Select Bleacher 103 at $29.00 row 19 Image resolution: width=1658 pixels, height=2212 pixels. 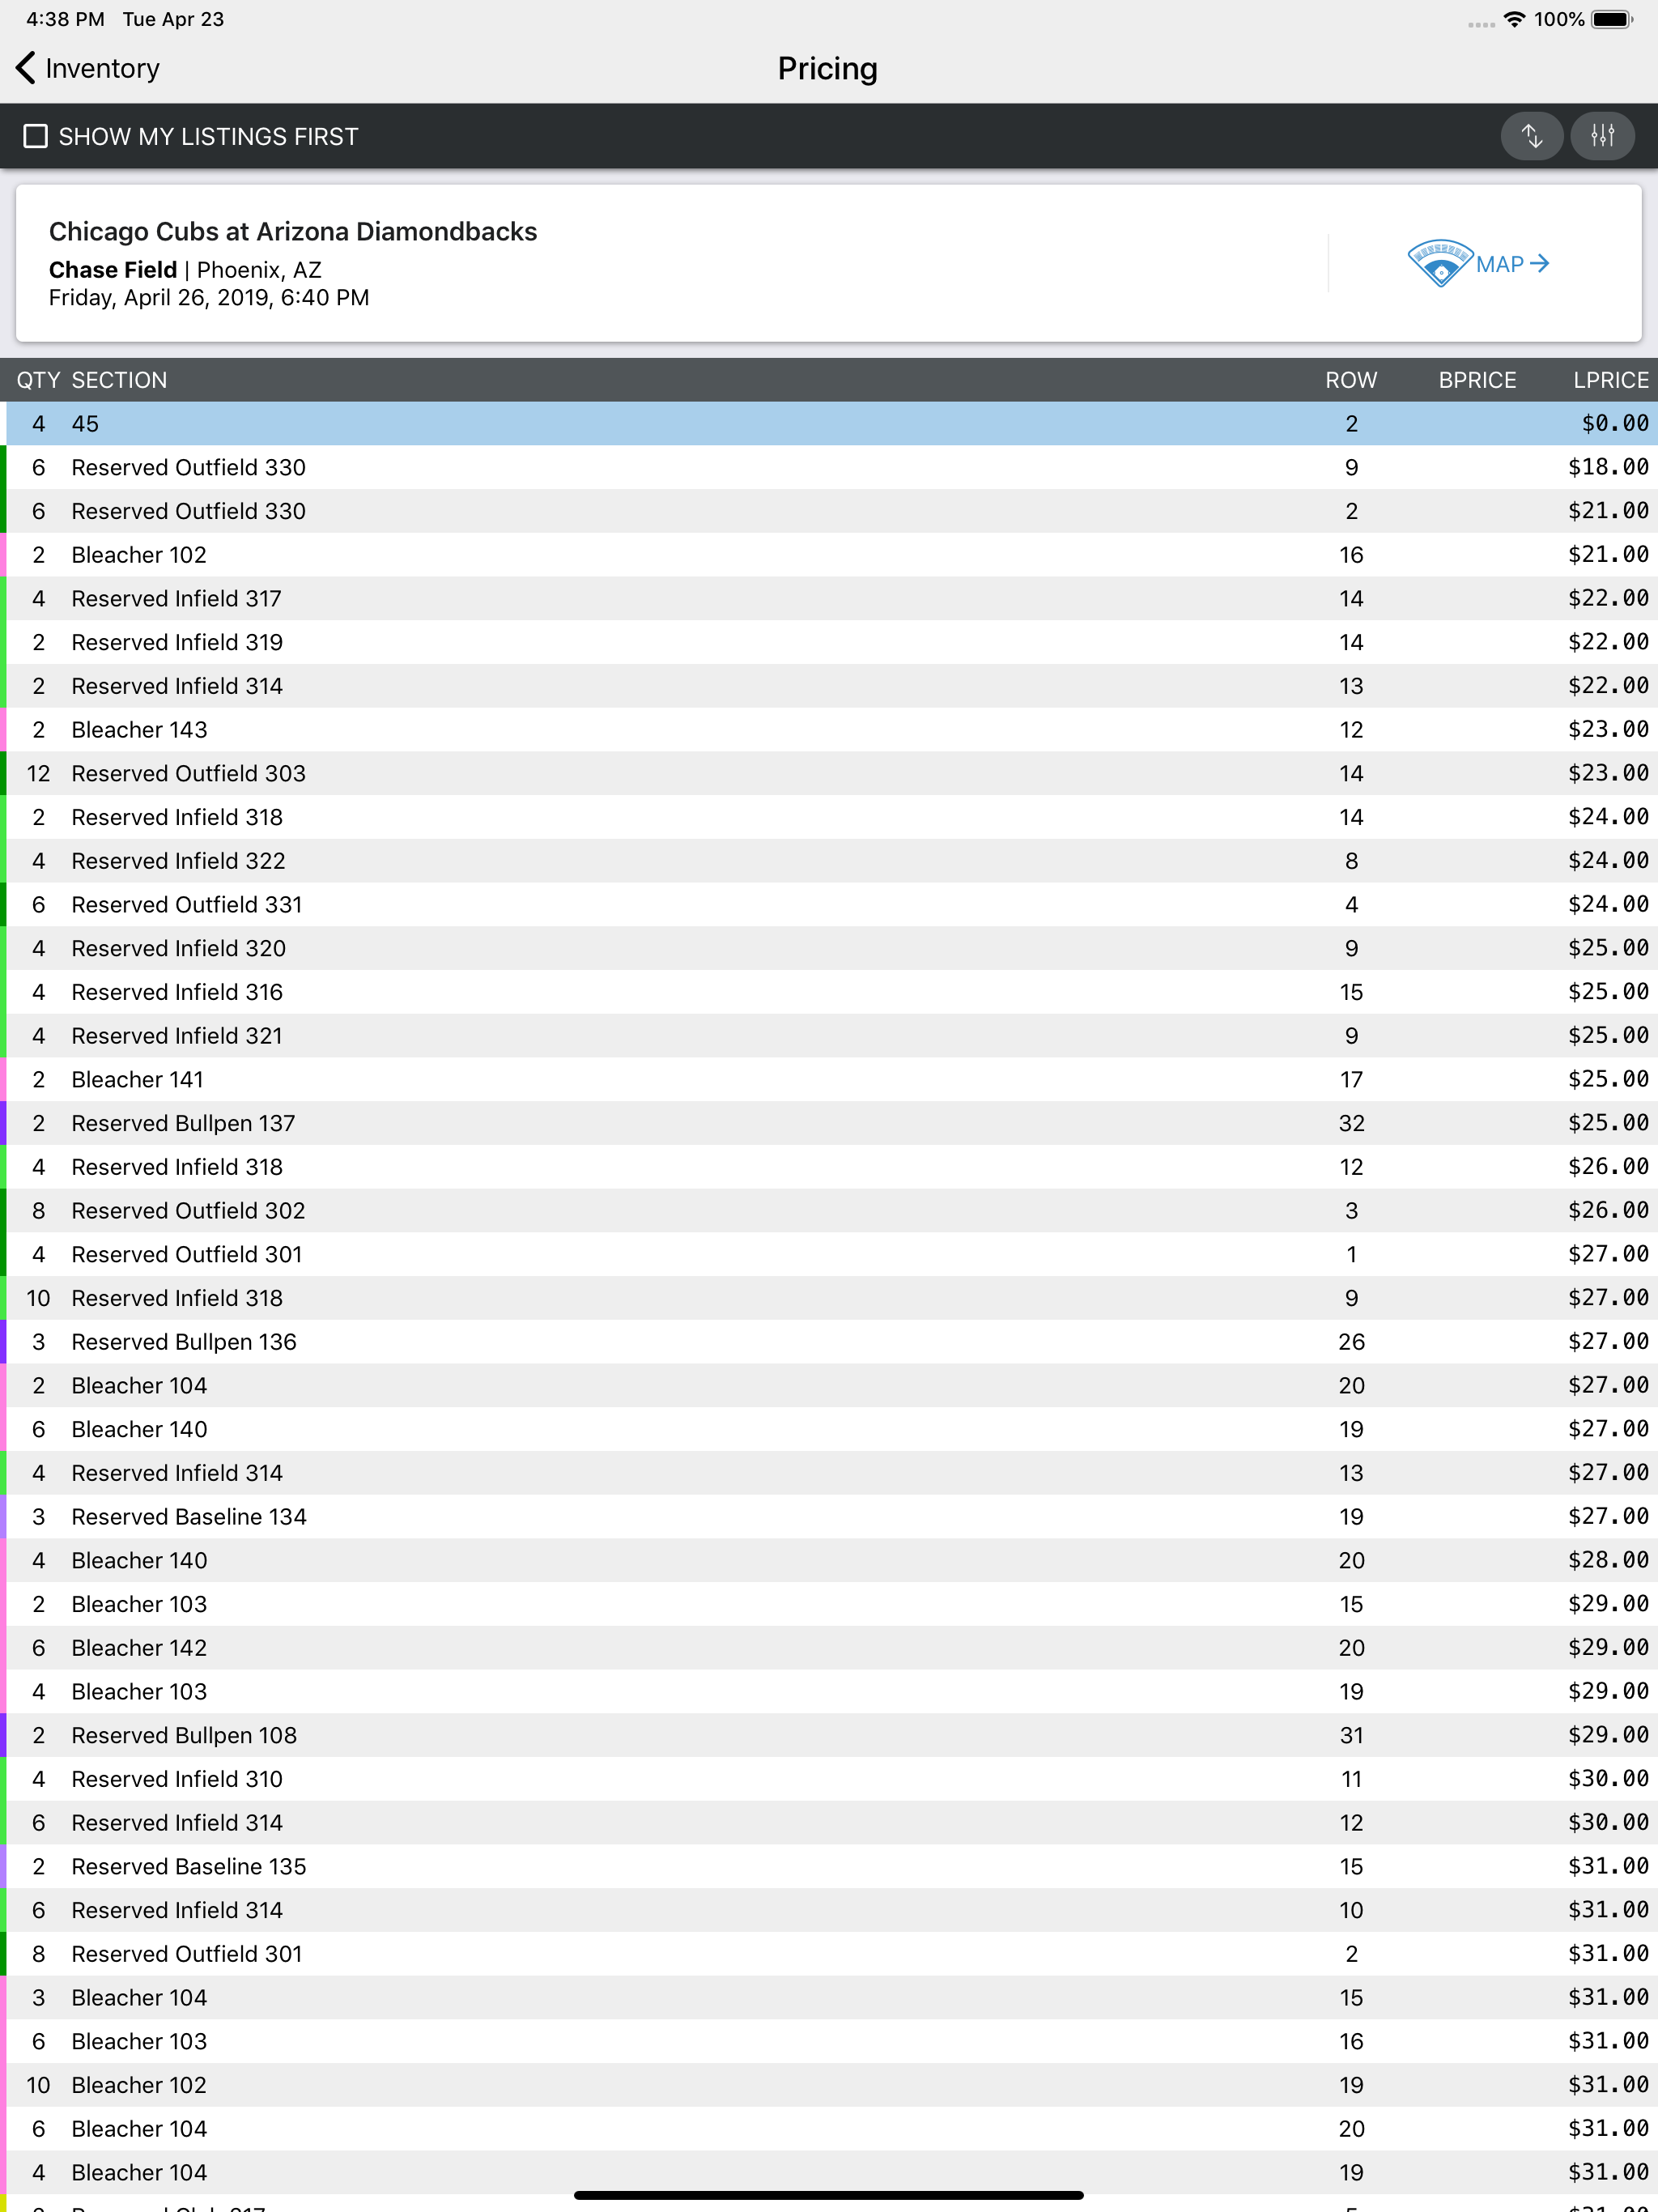(x=829, y=1692)
